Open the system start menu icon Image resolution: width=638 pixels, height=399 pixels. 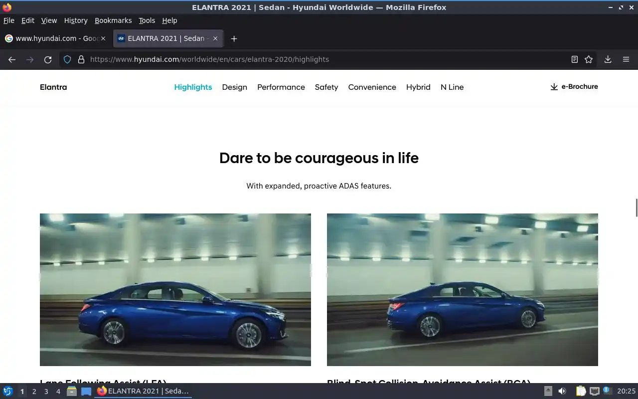[x=7, y=391]
